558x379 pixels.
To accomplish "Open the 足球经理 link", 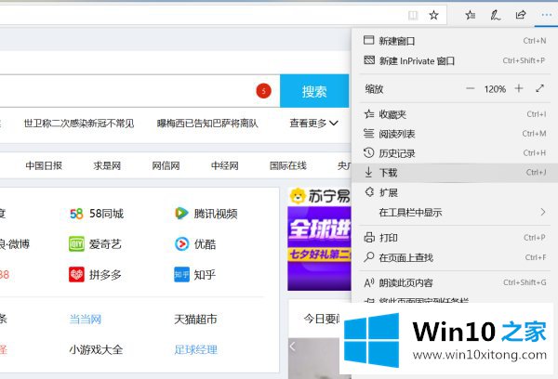I will (x=195, y=350).
